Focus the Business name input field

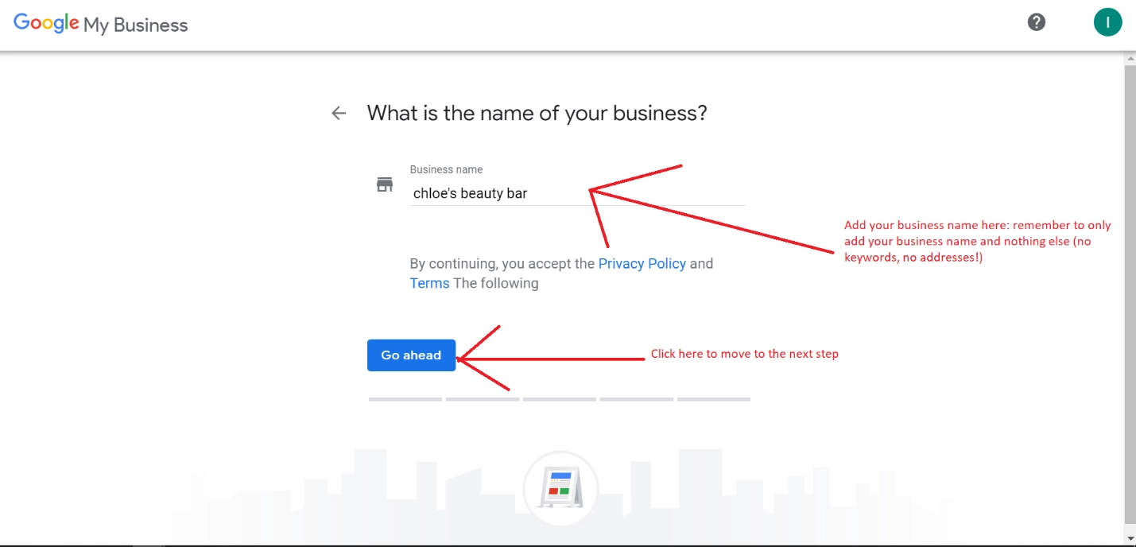pos(577,193)
